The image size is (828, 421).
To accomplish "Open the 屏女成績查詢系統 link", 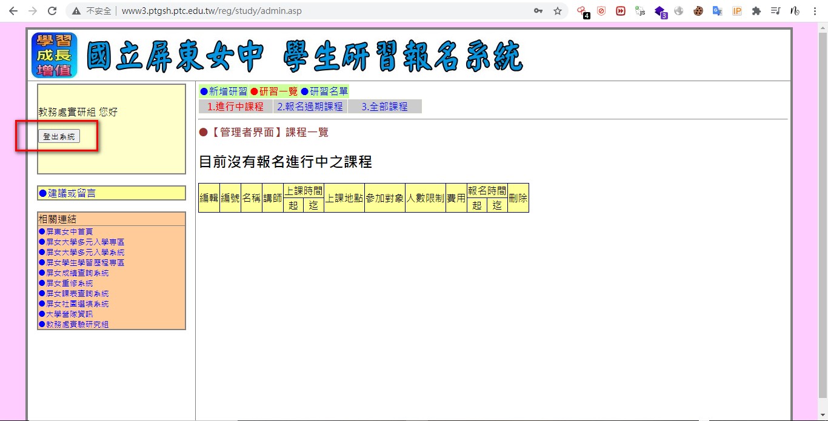I will [x=73, y=273].
